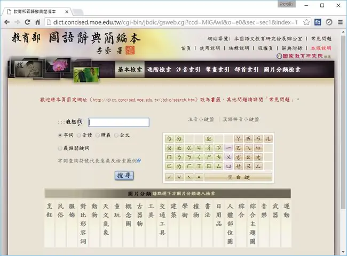Click the 搜尋 search button
Viewport: 347px width, 256px height.
[124, 176]
